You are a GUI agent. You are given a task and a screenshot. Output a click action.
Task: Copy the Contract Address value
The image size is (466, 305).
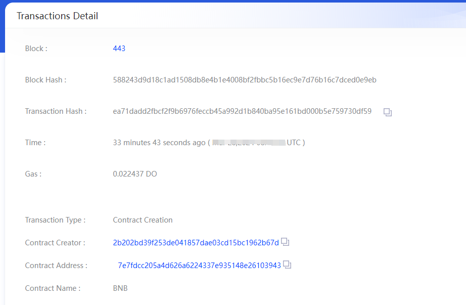tap(287, 265)
